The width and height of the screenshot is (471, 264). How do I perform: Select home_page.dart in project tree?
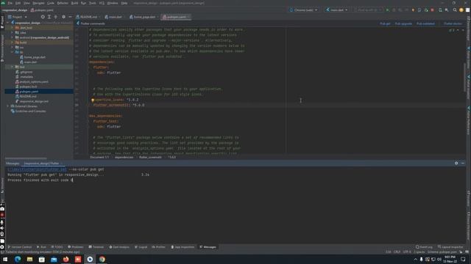coord(35,57)
